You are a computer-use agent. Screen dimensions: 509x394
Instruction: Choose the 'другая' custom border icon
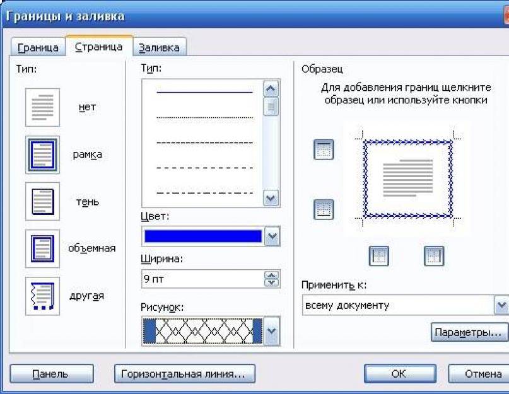(x=42, y=296)
